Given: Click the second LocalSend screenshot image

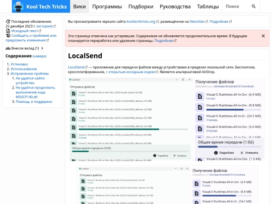Looking at the screenshot, I should coord(167,185).
